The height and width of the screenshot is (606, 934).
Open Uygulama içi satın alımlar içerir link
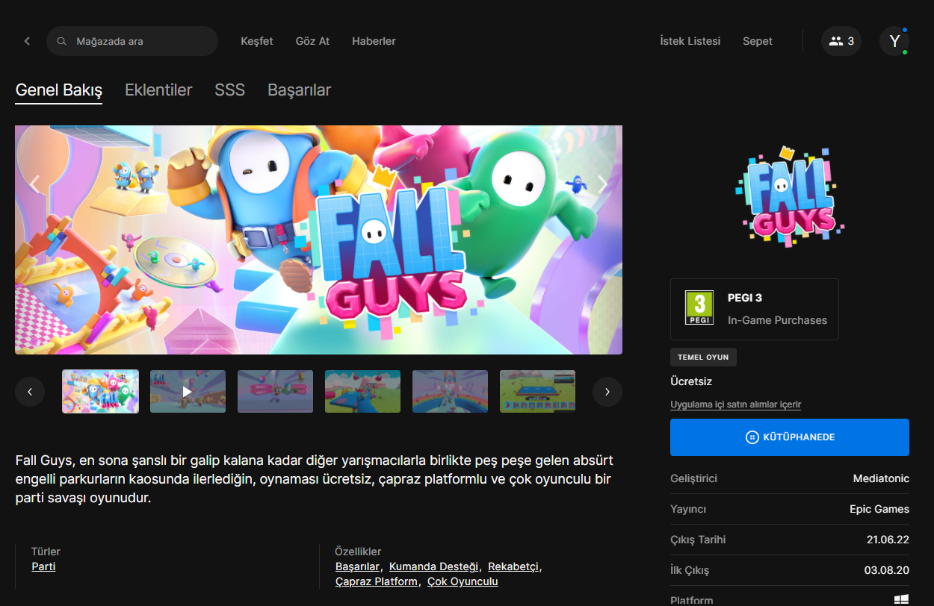(735, 404)
